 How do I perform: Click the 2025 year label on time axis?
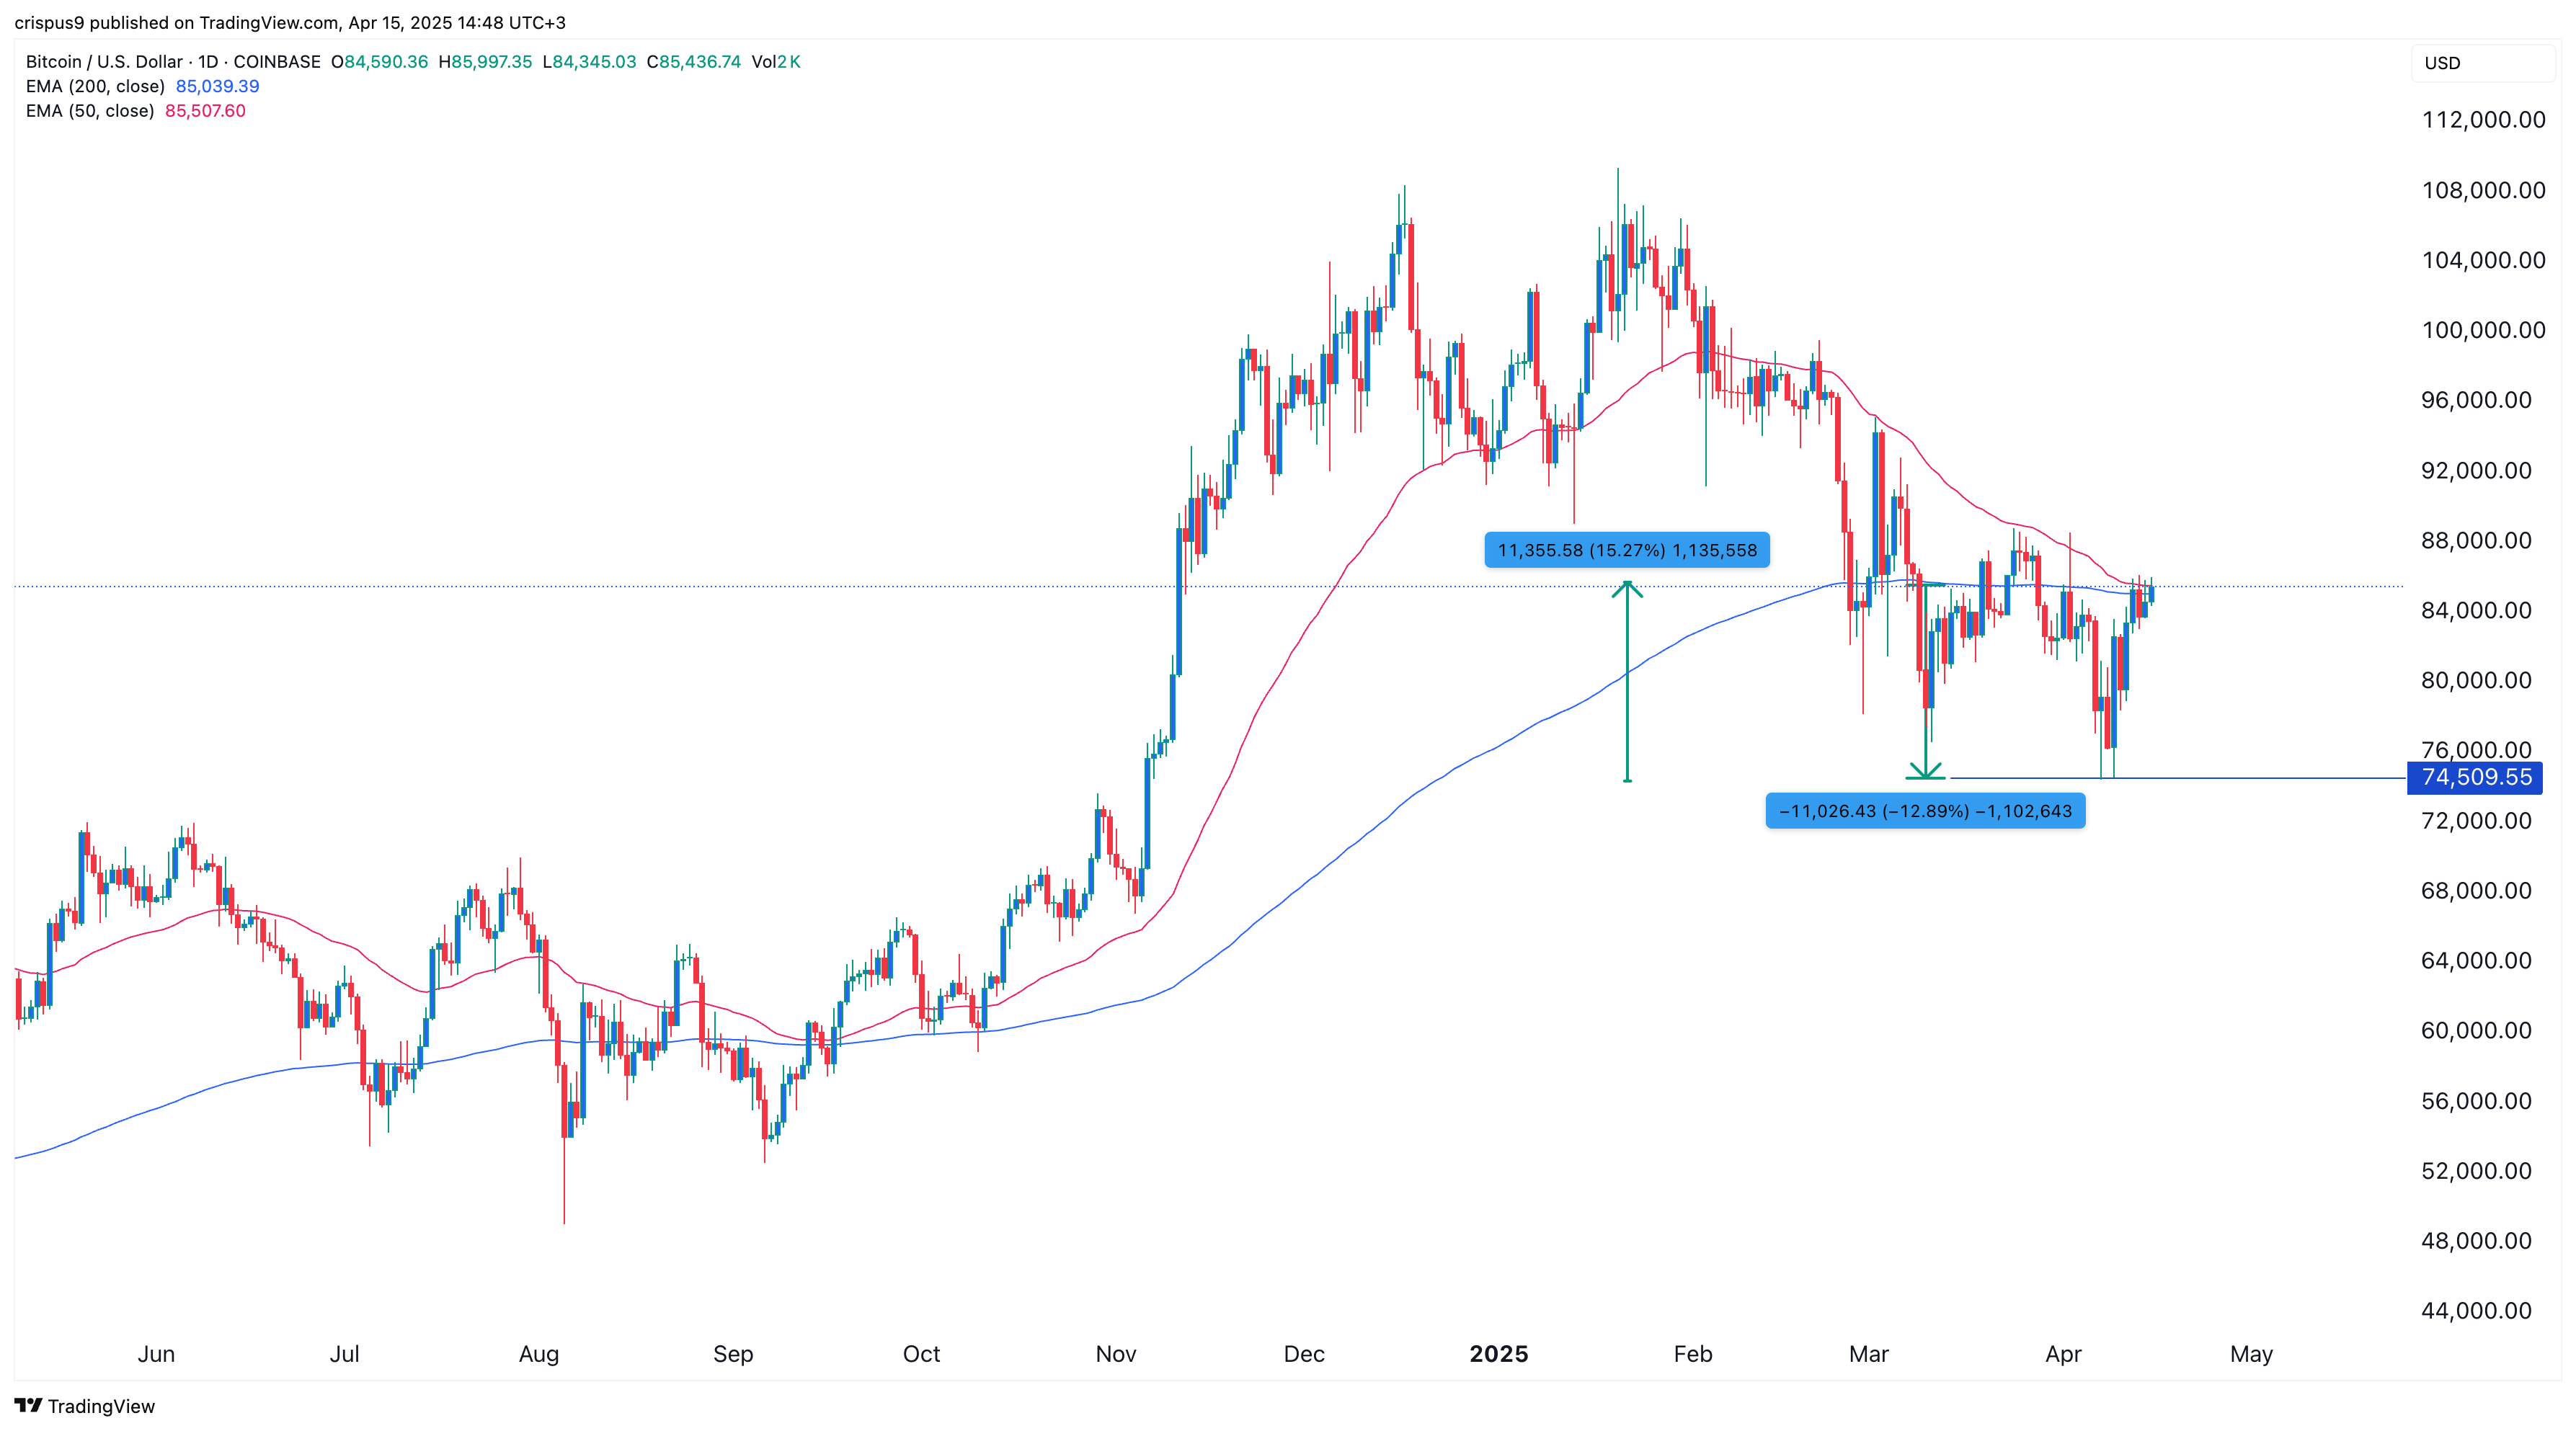1498,1354
